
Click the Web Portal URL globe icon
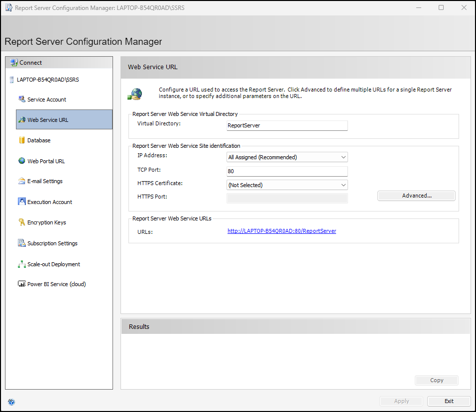click(22, 161)
